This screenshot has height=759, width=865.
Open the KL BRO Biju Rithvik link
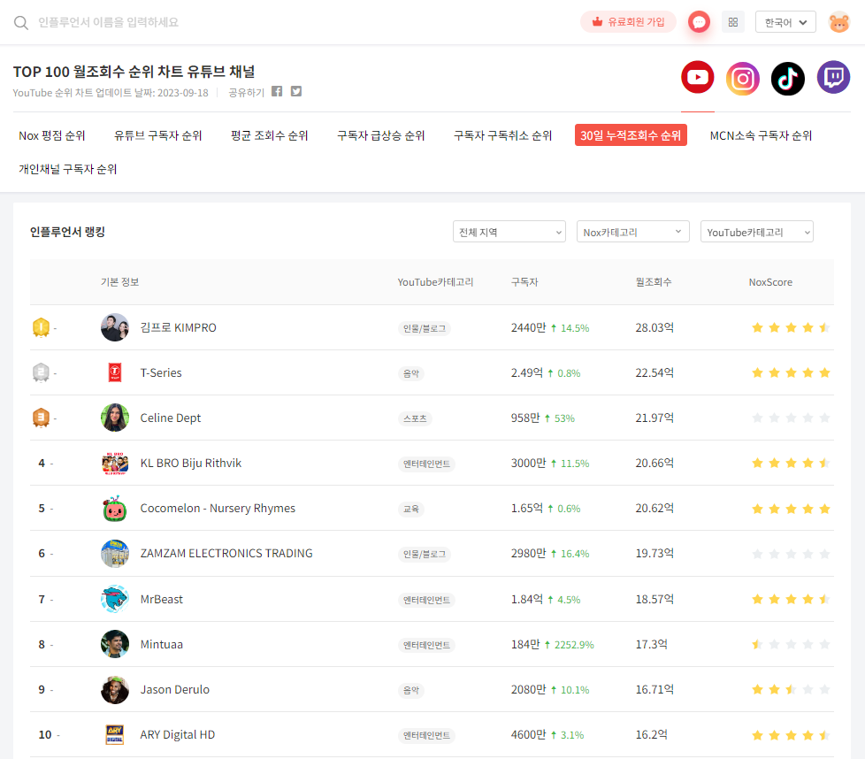click(191, 464)
